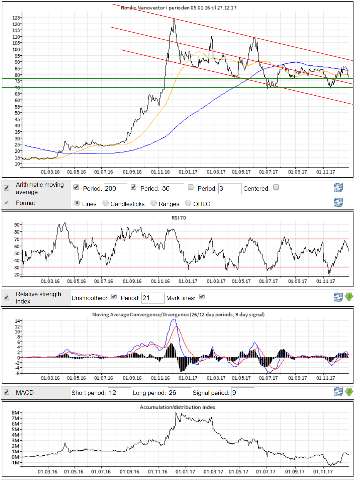
Task: Click the Nordic Nanovector price chart title
Action: [x=179, y=8]
